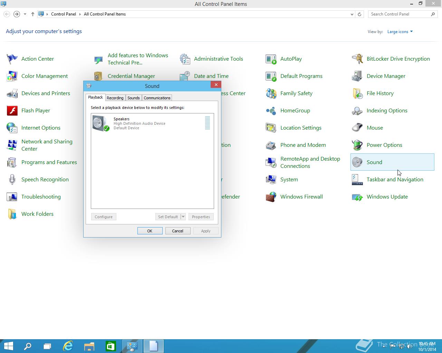Open taskbar Search magnifier

pyautogui.click(x=28, y=346)
